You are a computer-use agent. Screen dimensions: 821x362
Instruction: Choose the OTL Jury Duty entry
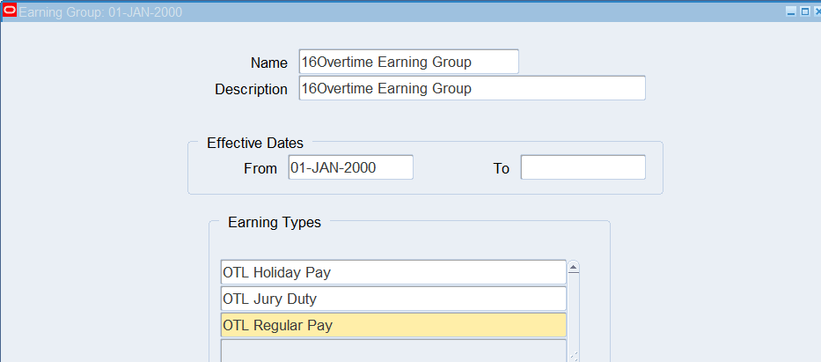click(393, 299)
